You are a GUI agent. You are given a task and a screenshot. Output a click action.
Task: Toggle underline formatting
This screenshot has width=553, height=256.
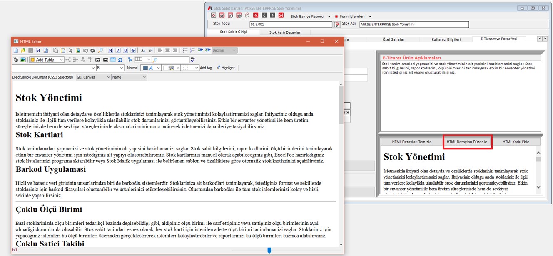(x=126, y=50)
